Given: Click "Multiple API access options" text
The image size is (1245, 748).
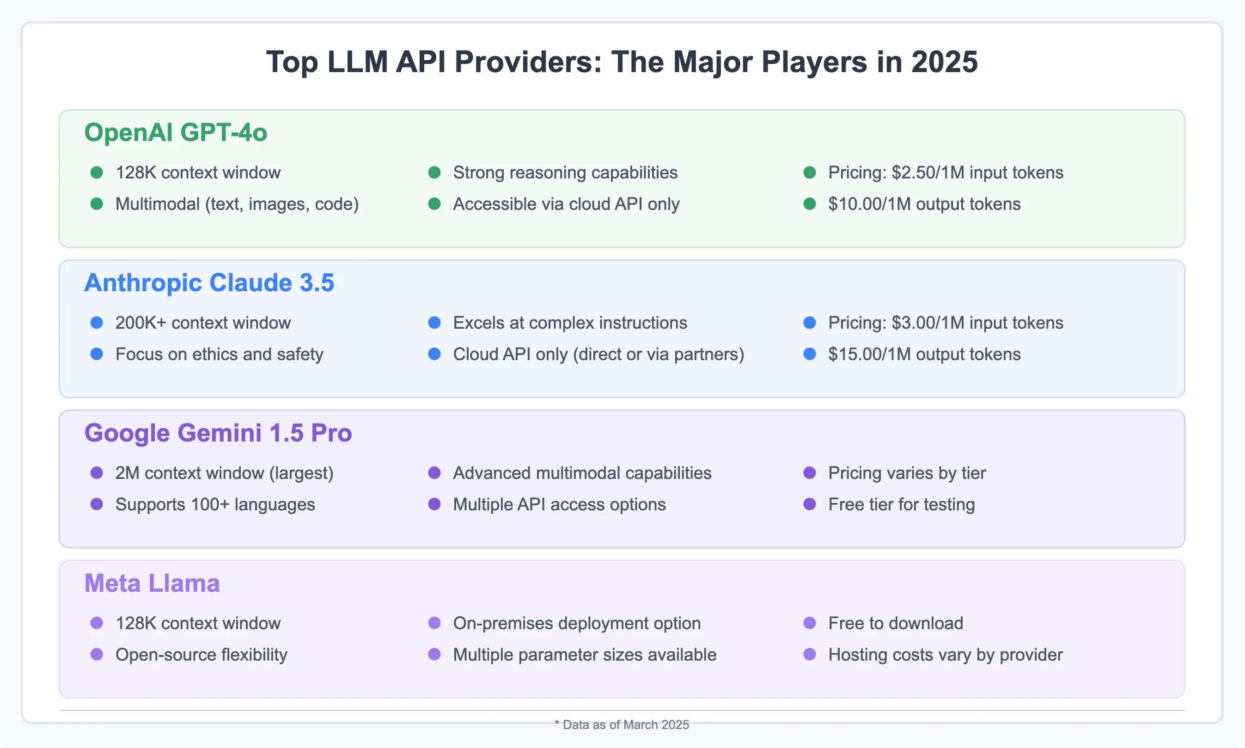Looking at the screenshot, I should (x=559, y=504).
